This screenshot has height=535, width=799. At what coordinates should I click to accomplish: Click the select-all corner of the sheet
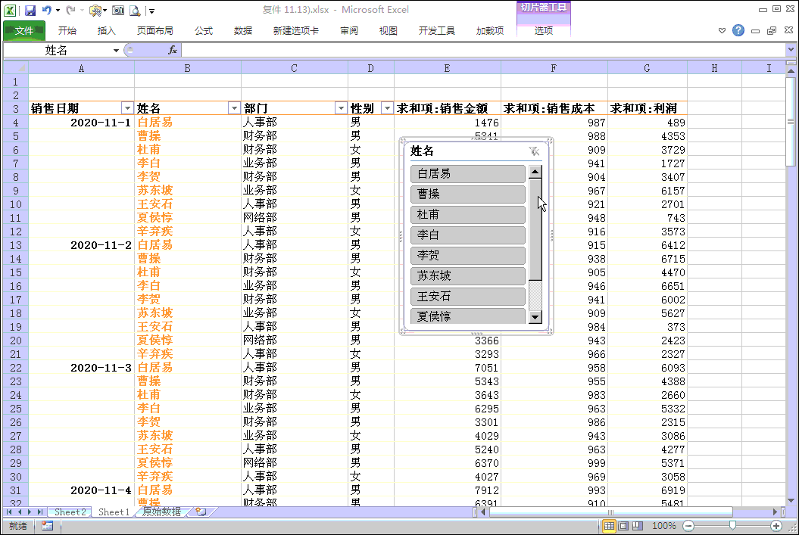coord(16,67)
